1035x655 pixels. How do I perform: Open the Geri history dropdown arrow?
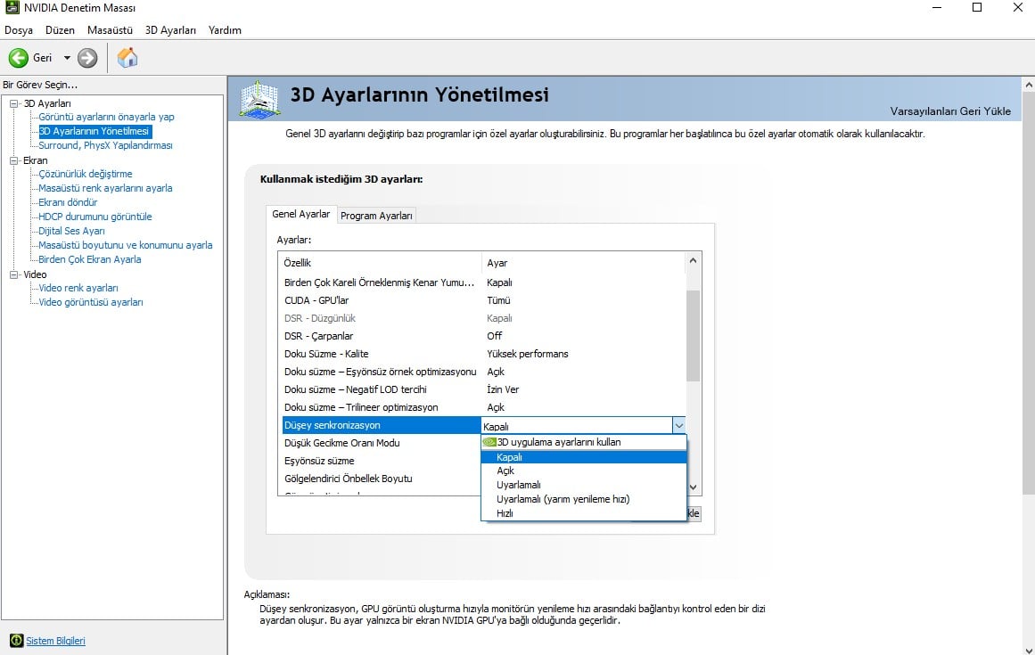coord(67,58)
